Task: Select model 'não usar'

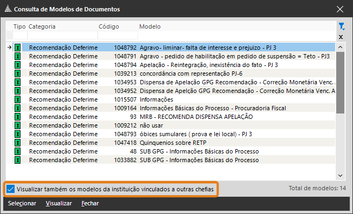Action: pyautogui.click(x=151, y=125)
